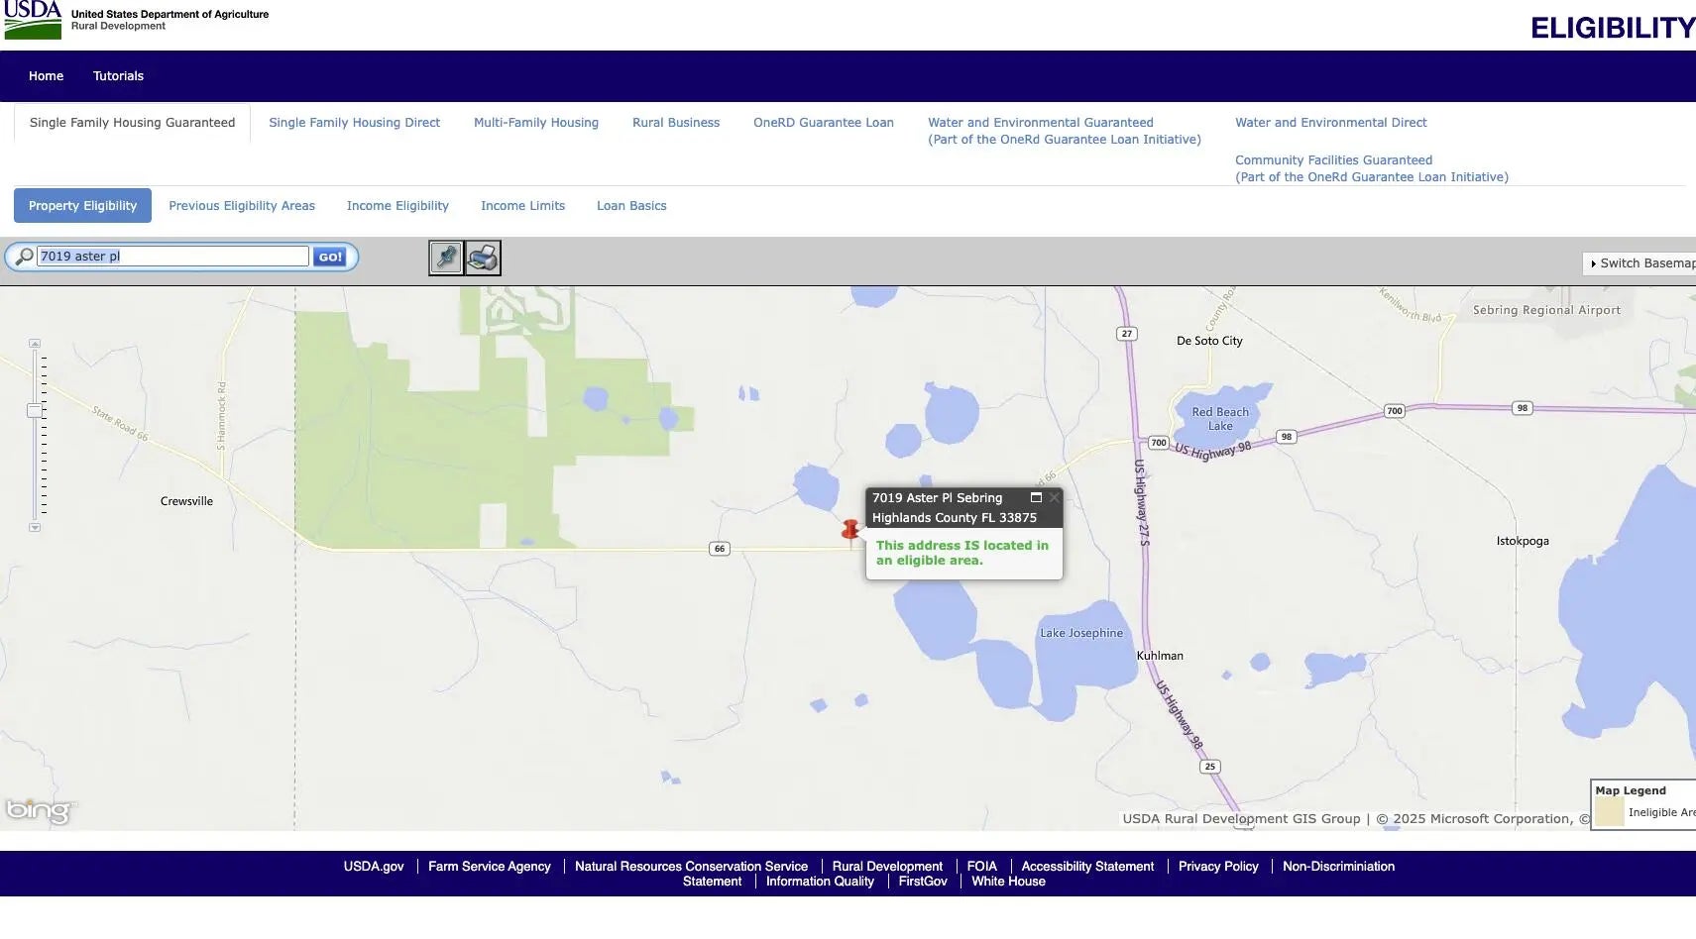
Task: Click the zoom in arrow above slider
Action: [35, 344]
